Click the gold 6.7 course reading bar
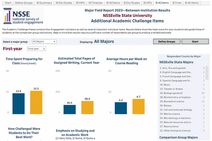The height and width of the screenshot is (141, 212). point(139,107)
